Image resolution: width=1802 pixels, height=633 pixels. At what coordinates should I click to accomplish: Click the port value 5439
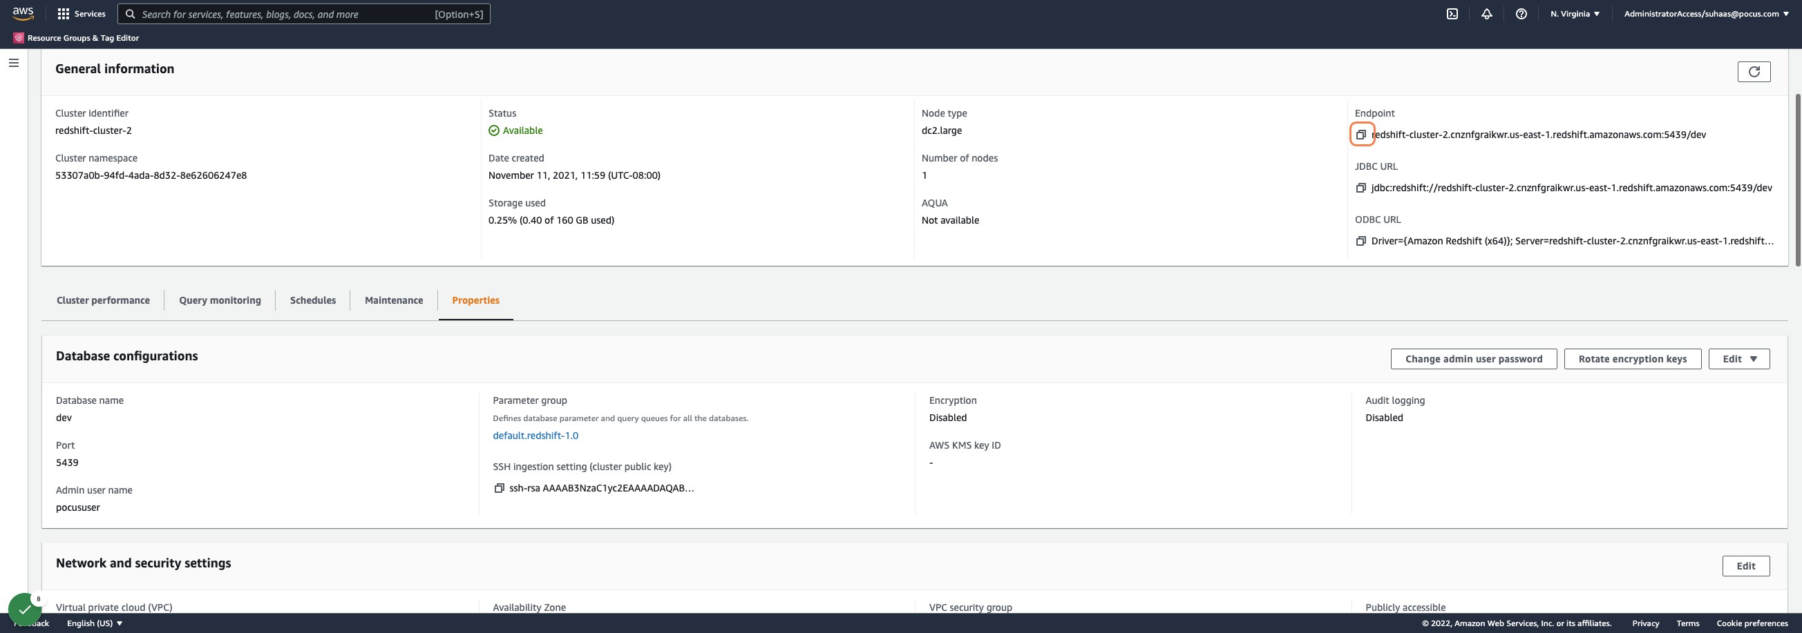coord(67,462)
